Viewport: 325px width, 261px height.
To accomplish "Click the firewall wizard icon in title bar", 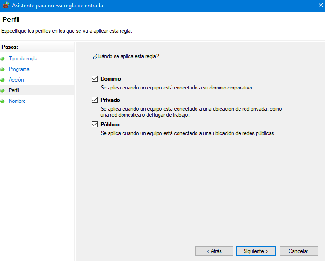I will click(x=6, y=5).
